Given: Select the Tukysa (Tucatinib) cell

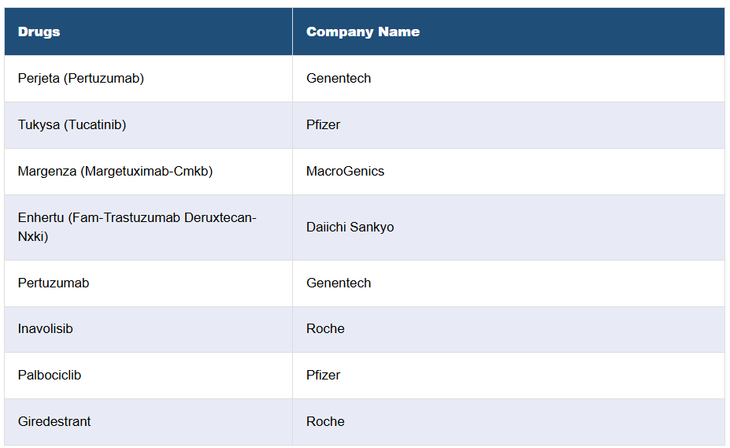Looking at the screenshot, I should click(x=72, y=125).
